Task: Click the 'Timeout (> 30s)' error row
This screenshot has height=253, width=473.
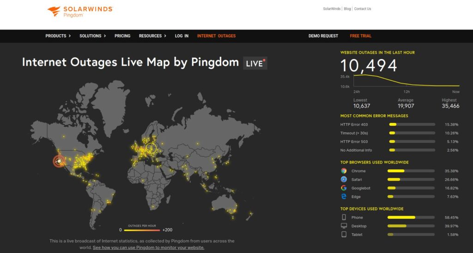Action: 400,133
